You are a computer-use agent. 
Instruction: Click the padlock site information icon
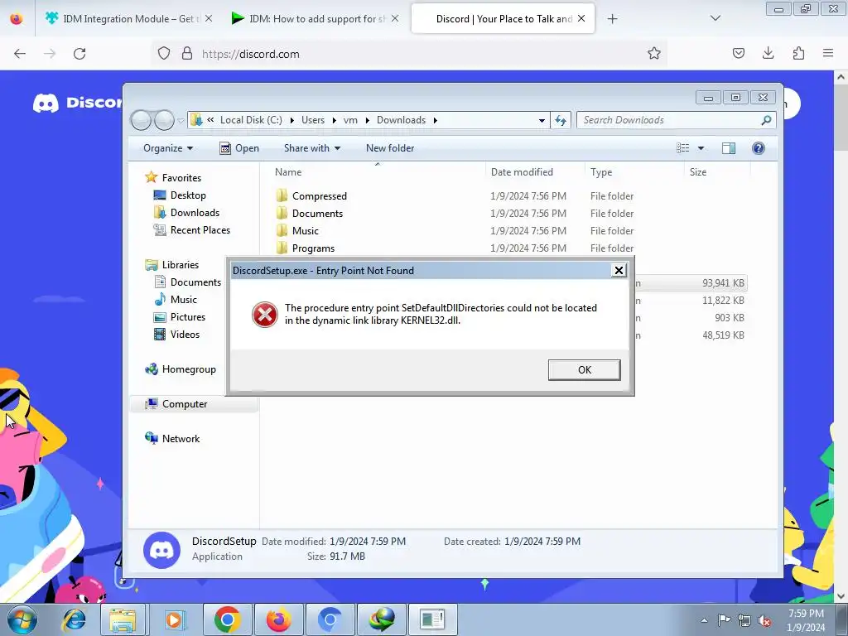[187, 53]
